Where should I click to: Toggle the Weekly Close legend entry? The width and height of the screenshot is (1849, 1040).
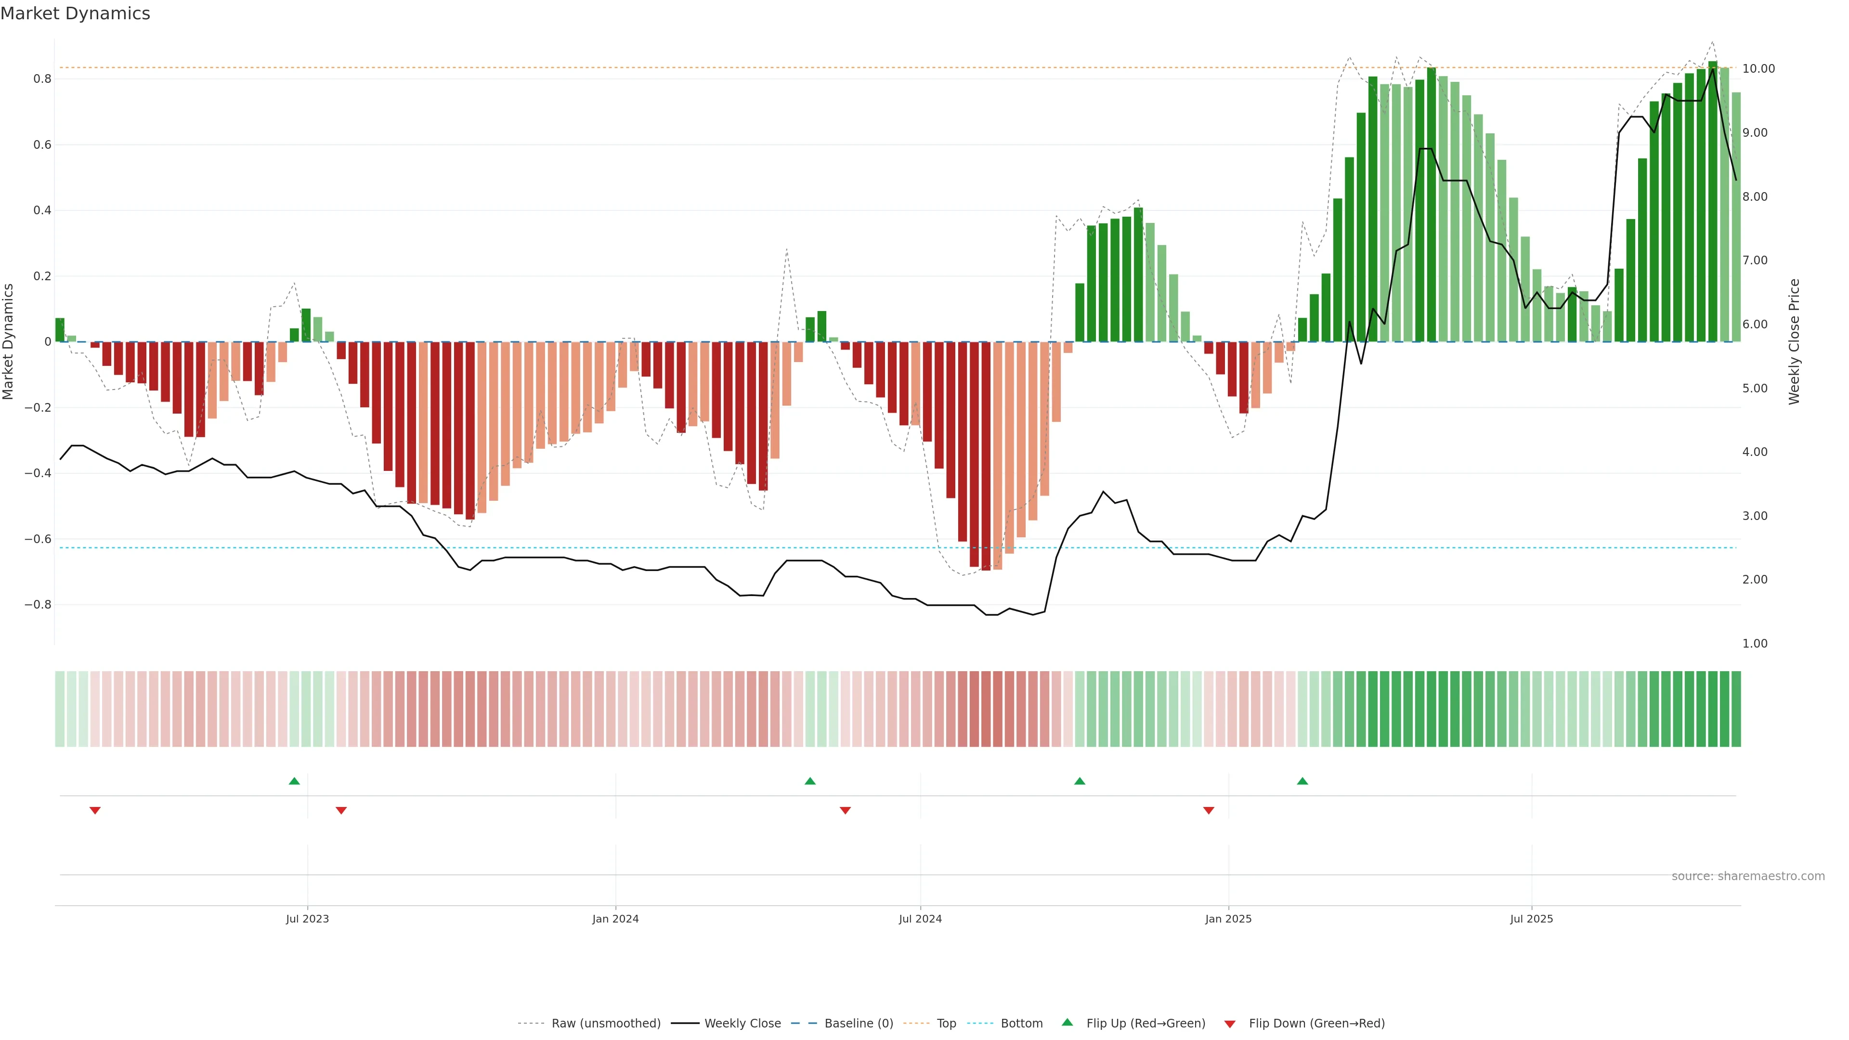click(742, 1024)
